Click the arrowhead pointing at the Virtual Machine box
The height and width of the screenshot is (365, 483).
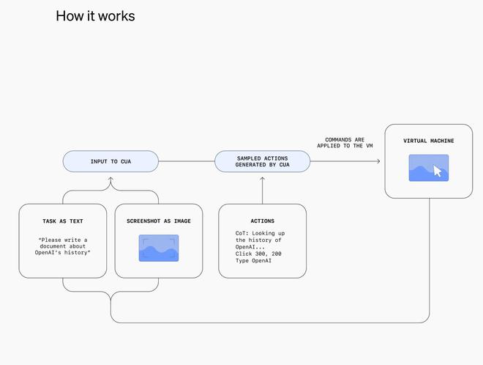coord(378,161)
